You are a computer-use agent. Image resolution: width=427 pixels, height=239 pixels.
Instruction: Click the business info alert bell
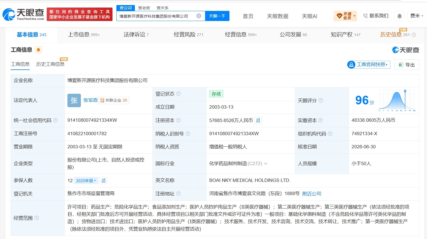38,50
